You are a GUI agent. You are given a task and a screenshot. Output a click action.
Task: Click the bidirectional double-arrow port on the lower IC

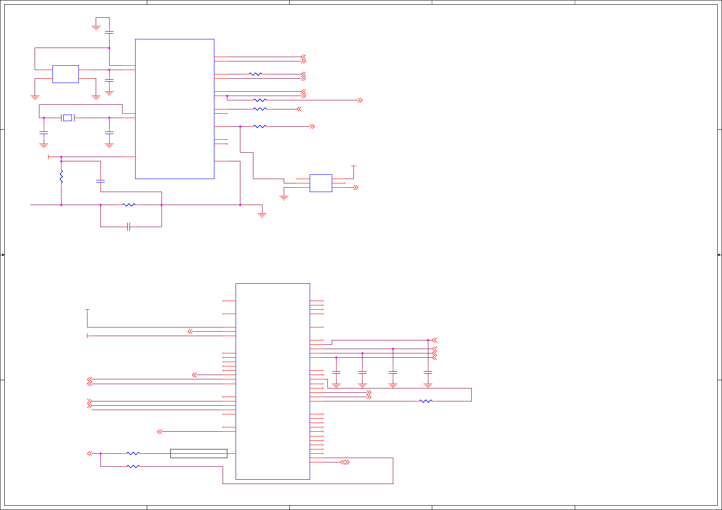coord(345,462)
